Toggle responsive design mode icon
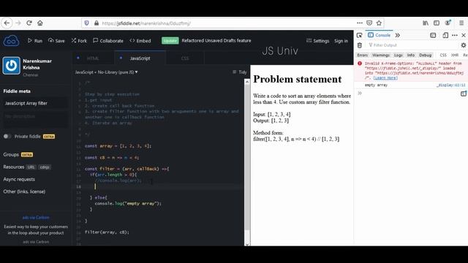The width and height of the screenshot is (468, 263). point(445,35)
